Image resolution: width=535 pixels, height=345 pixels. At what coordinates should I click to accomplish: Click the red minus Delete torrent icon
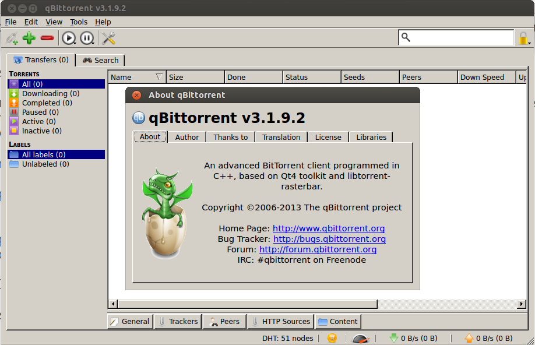click(47, 38)
